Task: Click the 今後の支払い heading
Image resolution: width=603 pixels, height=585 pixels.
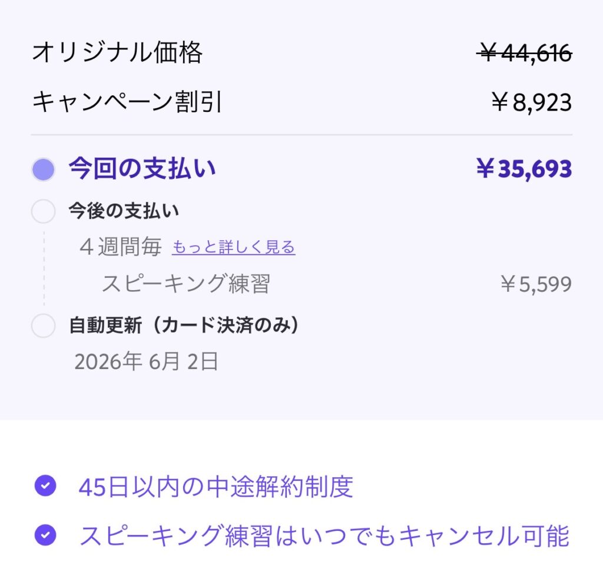Action: pyautogui.click(x=124, y=211)
